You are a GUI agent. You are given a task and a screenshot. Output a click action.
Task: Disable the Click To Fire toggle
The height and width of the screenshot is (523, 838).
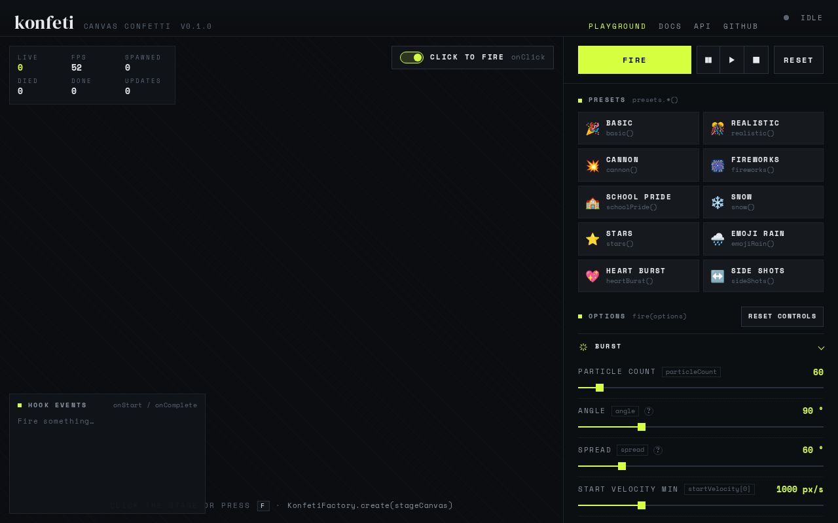(412, 58)
